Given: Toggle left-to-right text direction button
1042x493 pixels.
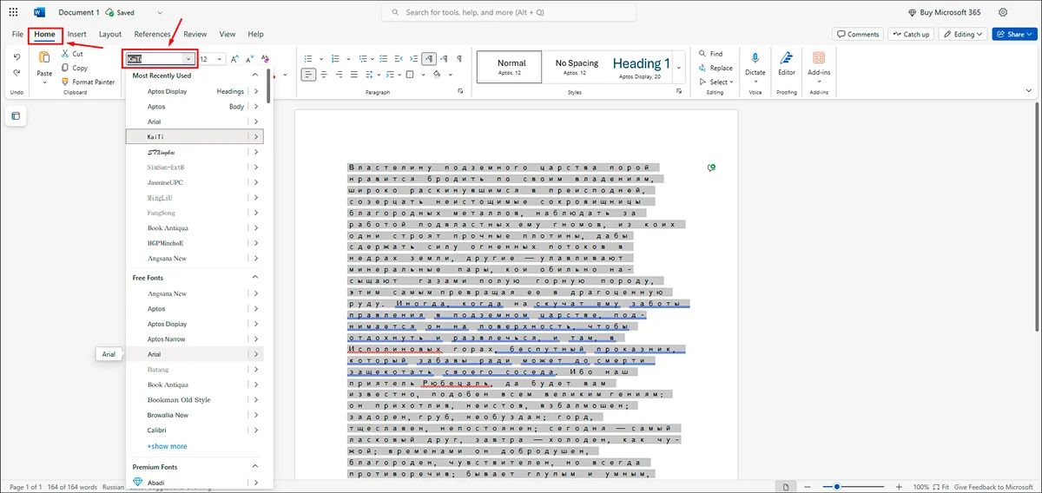Looking at the screenshot, I should 429,59.
